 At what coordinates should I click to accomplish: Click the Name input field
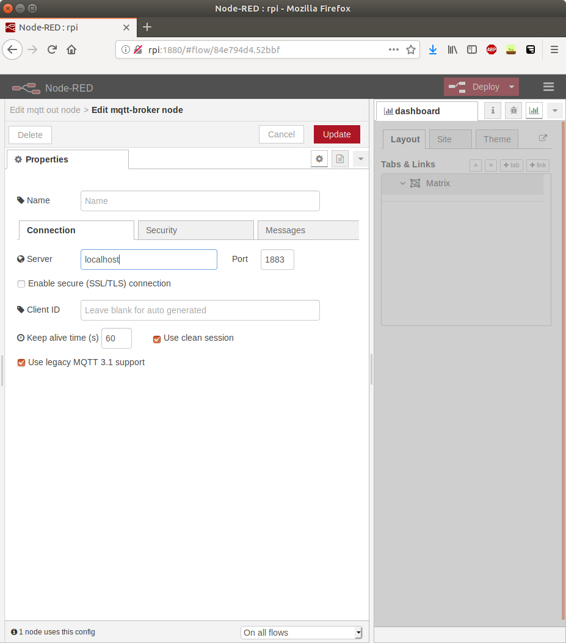tap(200, 201)
